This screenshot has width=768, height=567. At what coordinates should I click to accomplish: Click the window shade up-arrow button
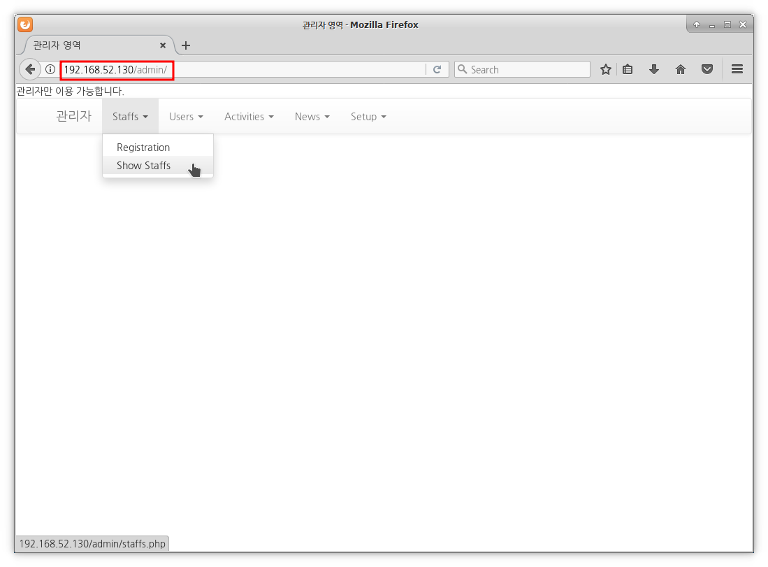click(x=697, y=24)
